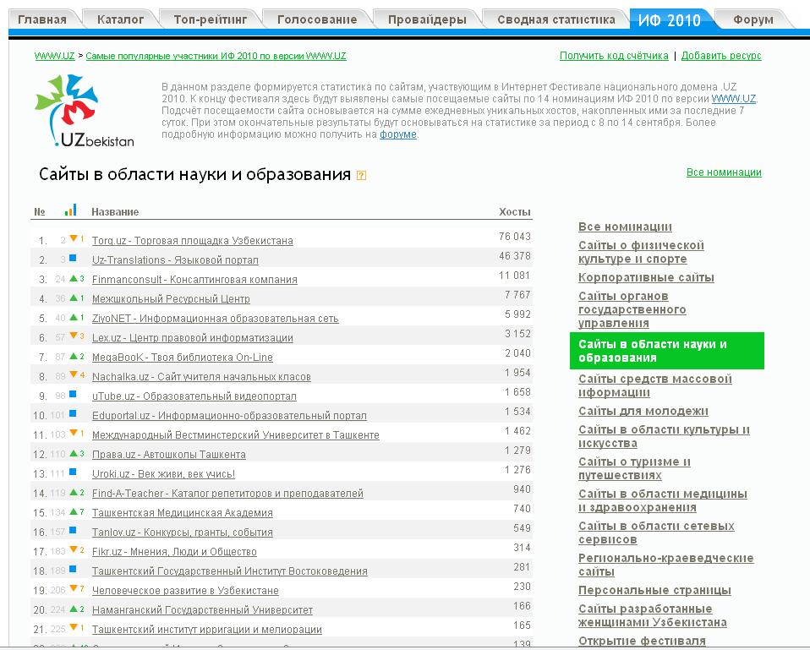Viewport: 810px width, 650px height.
Task: Click up arrow on Ташкентская Медицинская Академия row
Action: 74,511
